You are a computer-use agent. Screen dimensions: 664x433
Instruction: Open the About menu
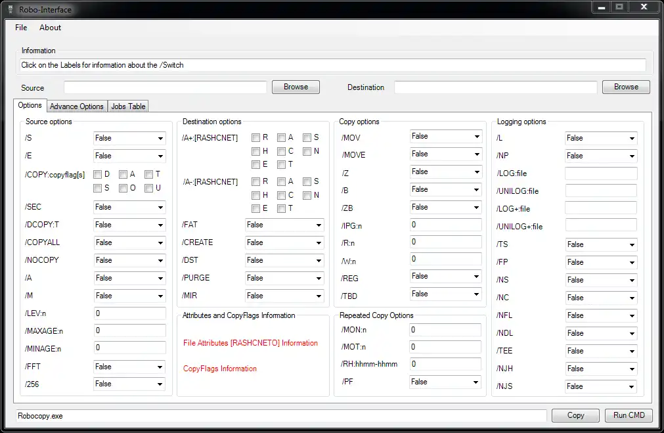50,28
